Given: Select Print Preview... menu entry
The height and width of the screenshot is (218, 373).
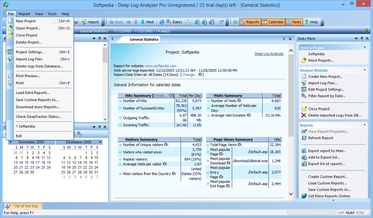Looking at the screenshot, I should pos(40,76).
